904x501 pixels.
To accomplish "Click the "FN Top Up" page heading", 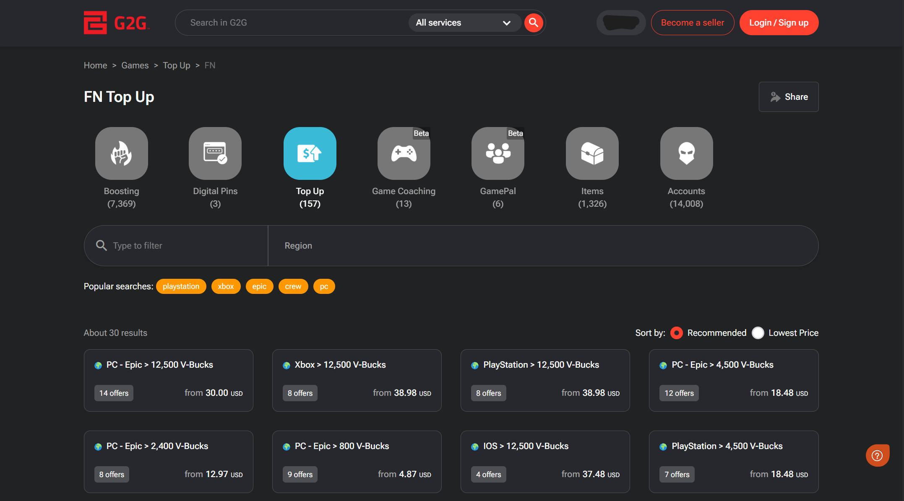I will [119, 97].
